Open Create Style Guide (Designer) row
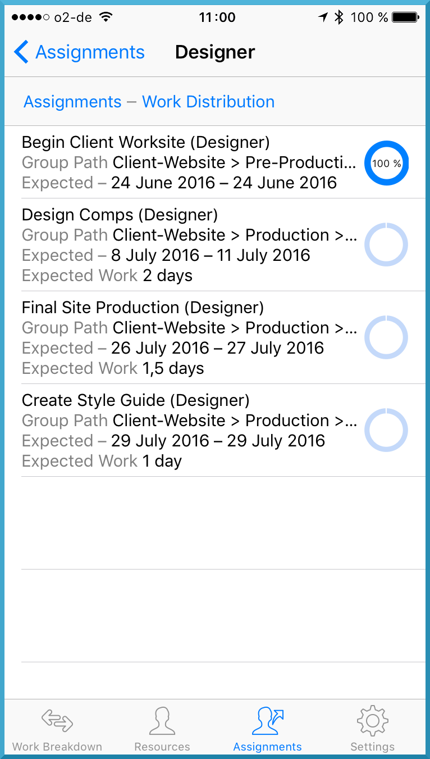 [215, 430]
